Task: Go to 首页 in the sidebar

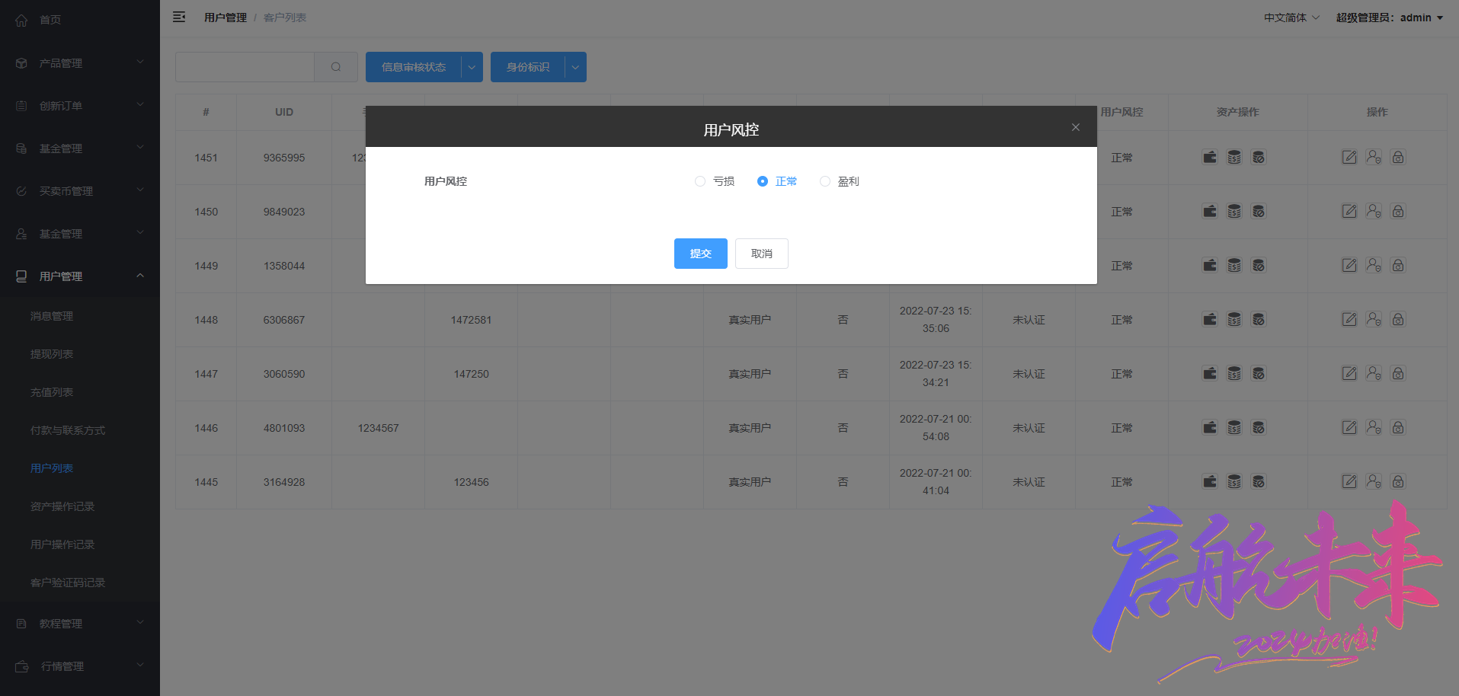Action: 80,21
